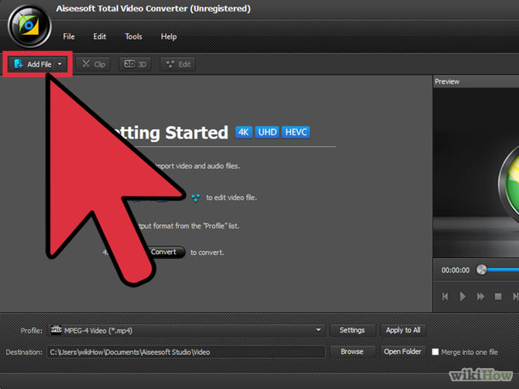Click the HEVC badge
Image resolution: width=519 pixels, height=389 pixels.
point(296,132)
